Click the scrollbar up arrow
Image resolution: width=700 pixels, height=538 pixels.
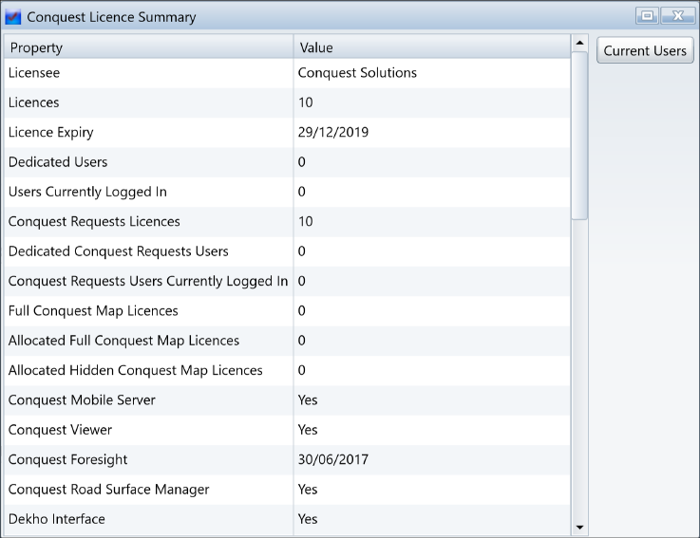(x=579, y=43)
